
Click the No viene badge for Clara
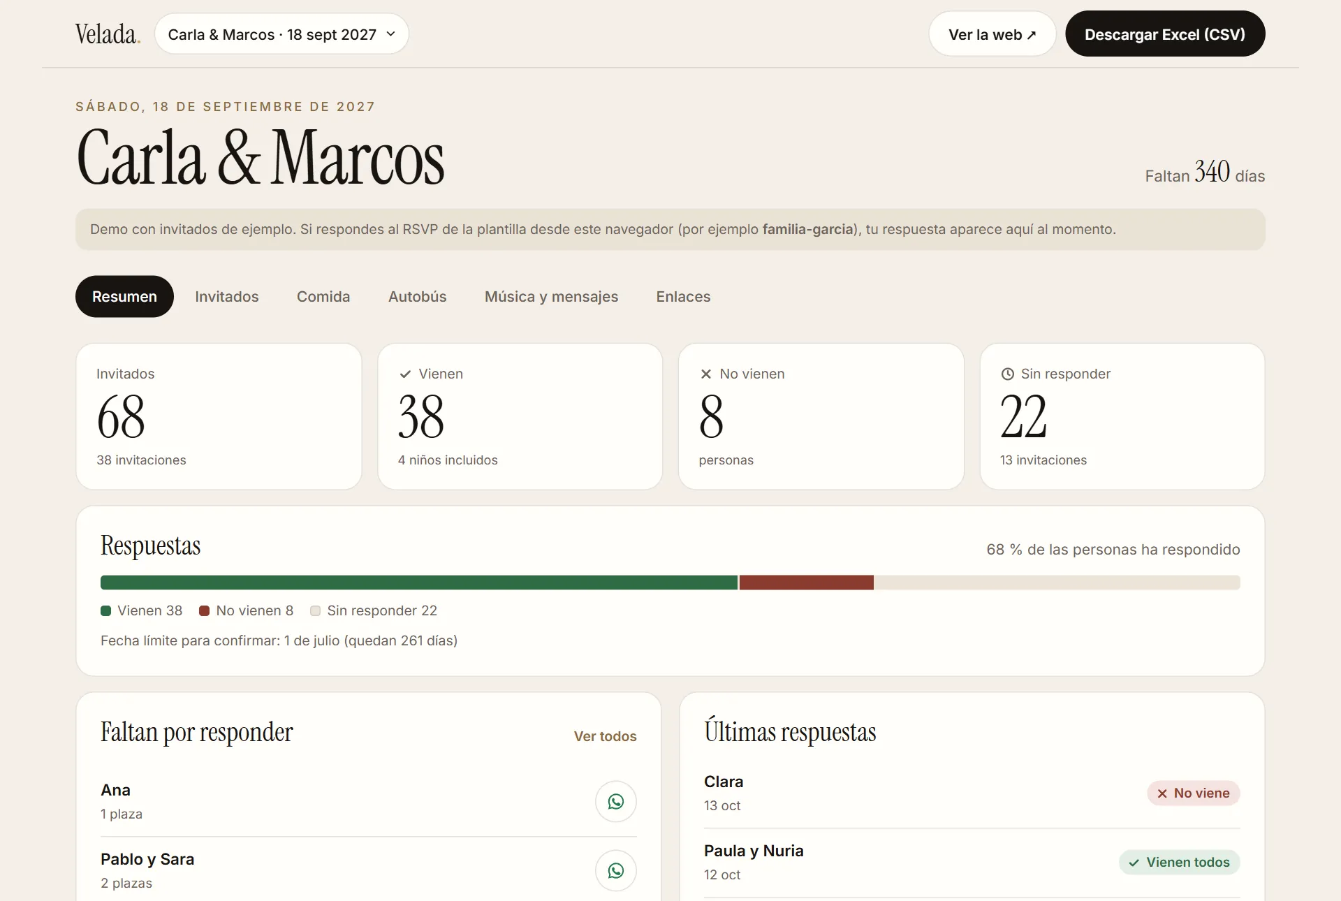pos(1194,793)
